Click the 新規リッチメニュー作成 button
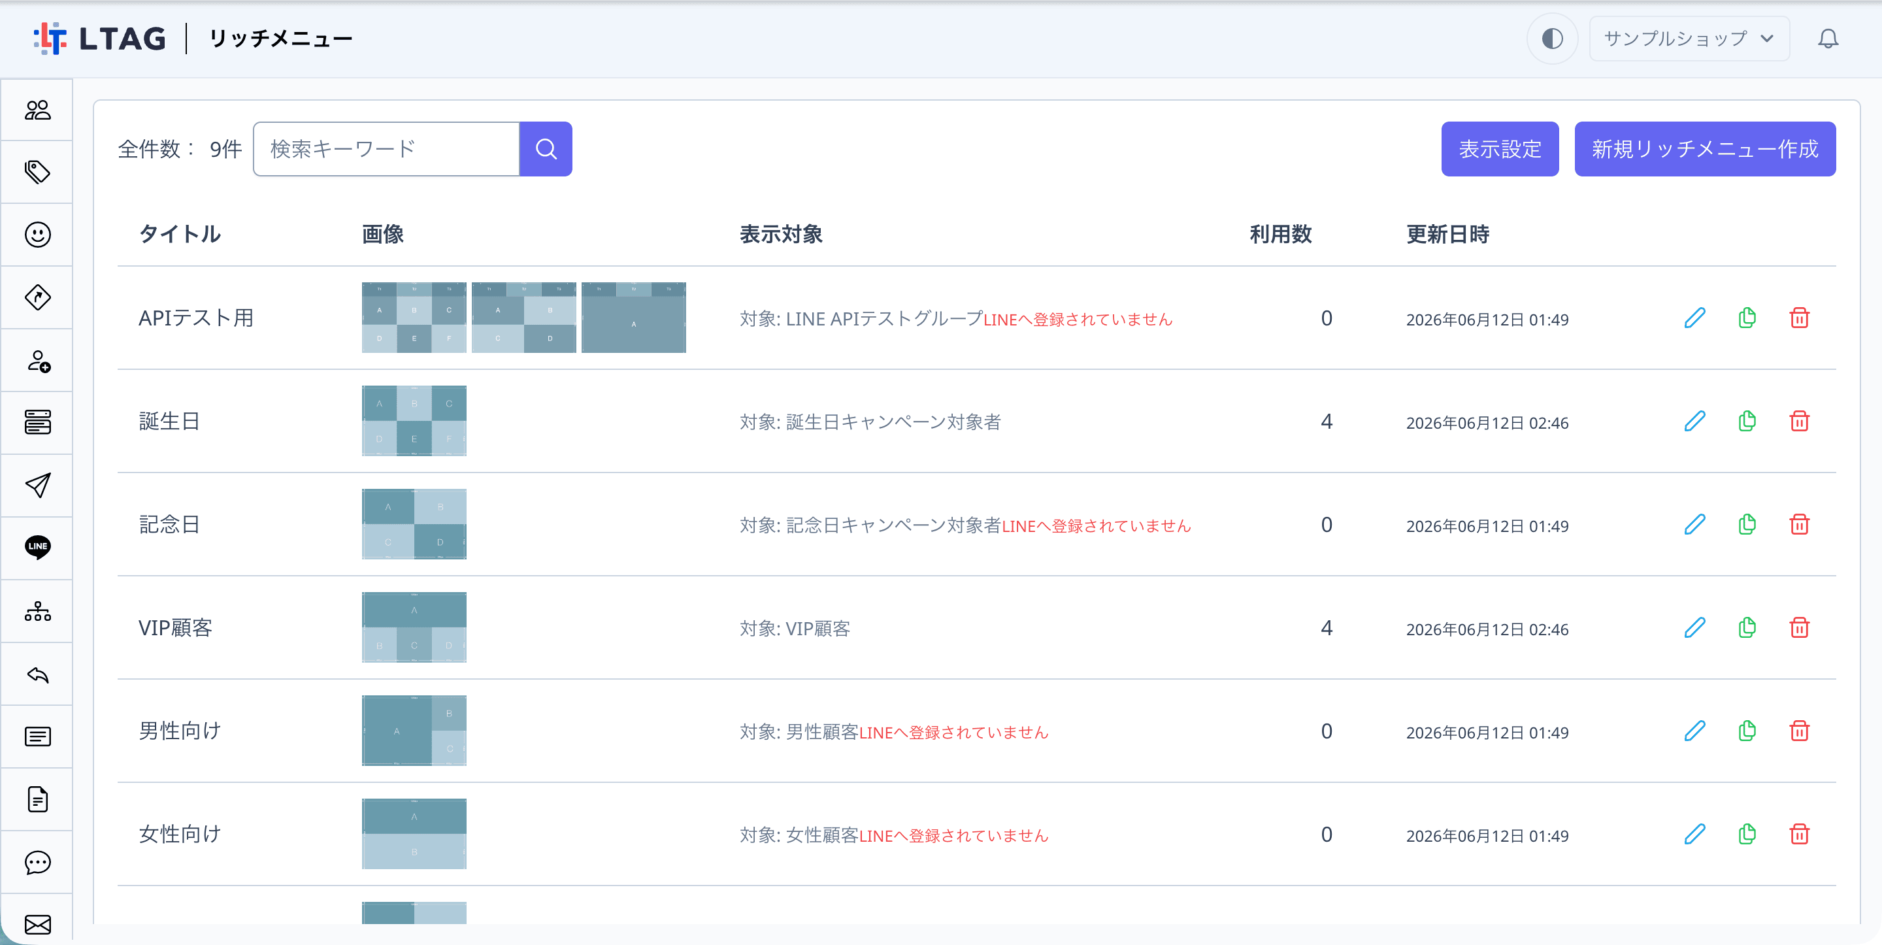1882x945 pixels. click(1704, 149)
